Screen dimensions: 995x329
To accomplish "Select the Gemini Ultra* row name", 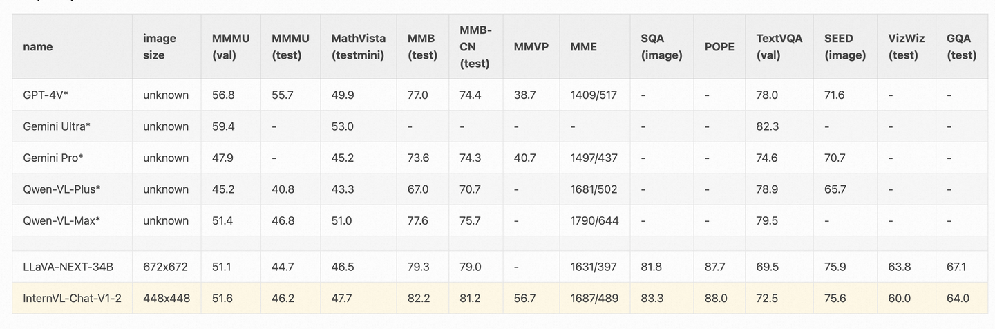I will point(57,126).
